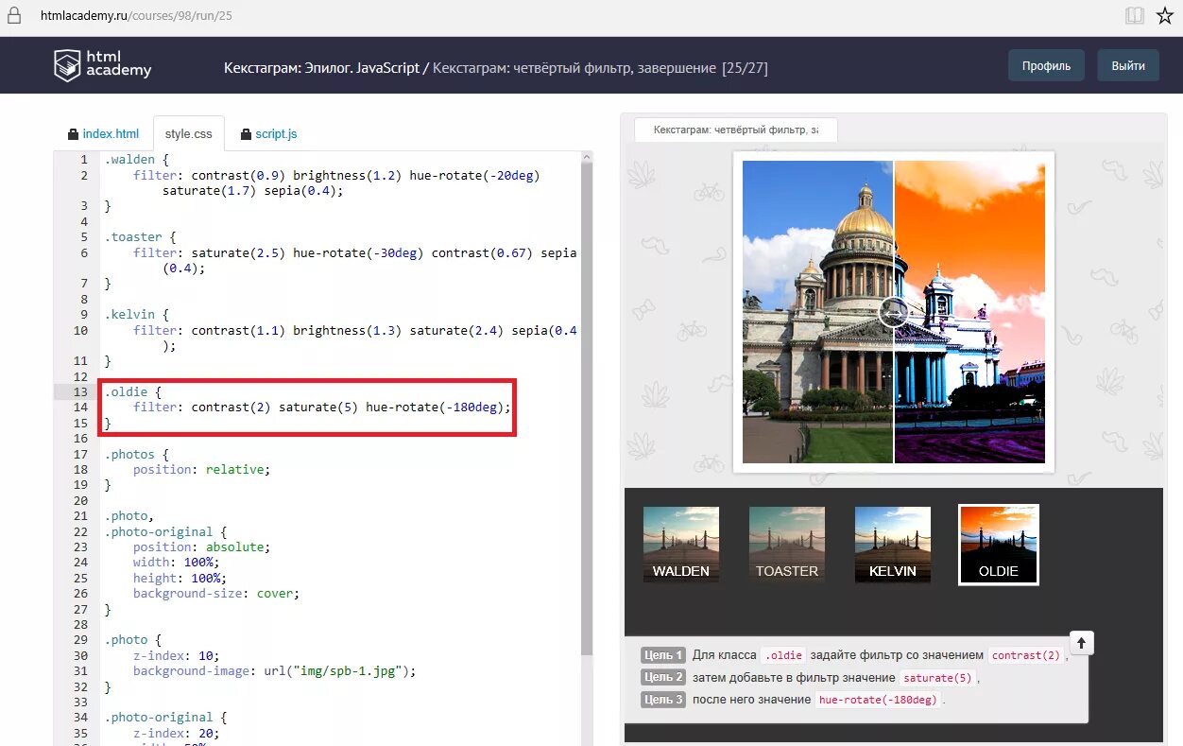Click code "position: absolute;"
This screenshot has height=746, width=1183.
click(x=201, y=546)
